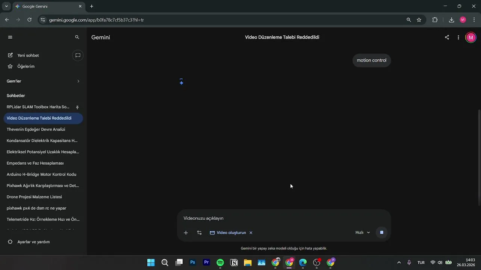Open Microsoft Edge from the taskbar
The image size is (481, 270).
click(x=303, y=262)
